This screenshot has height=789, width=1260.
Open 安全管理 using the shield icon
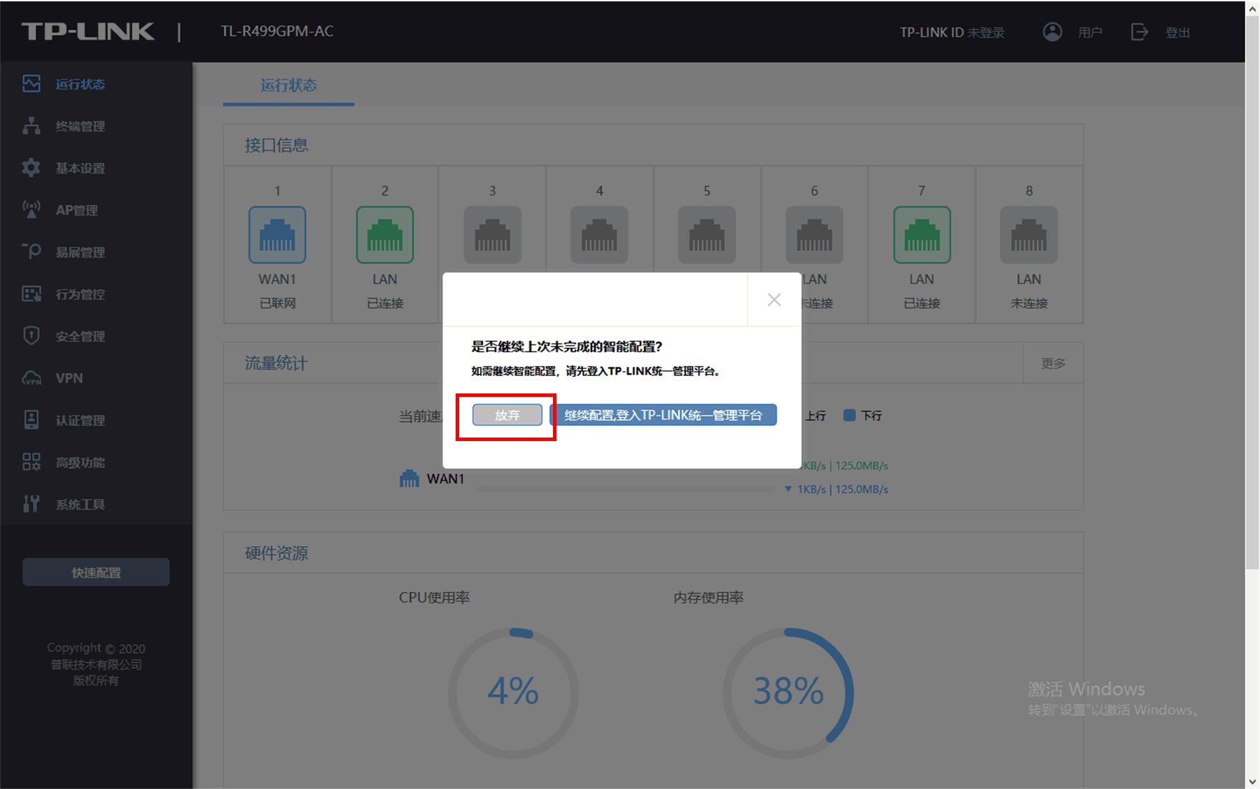click(31, 336)
